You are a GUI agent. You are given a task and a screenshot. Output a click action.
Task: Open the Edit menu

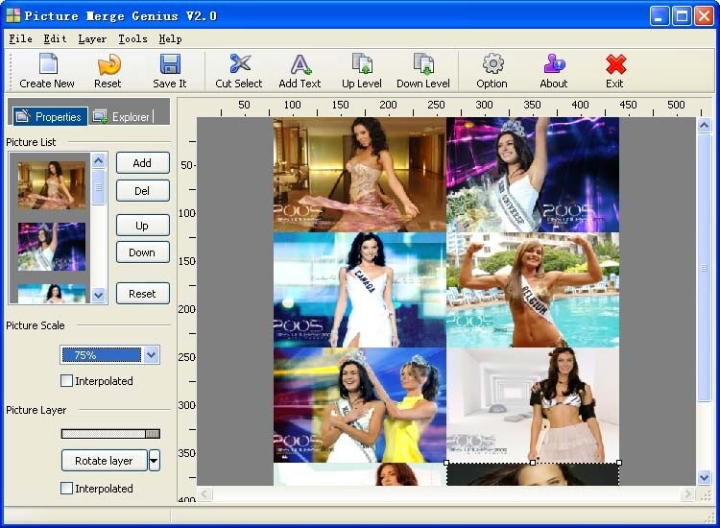click(x=55, y=39)
